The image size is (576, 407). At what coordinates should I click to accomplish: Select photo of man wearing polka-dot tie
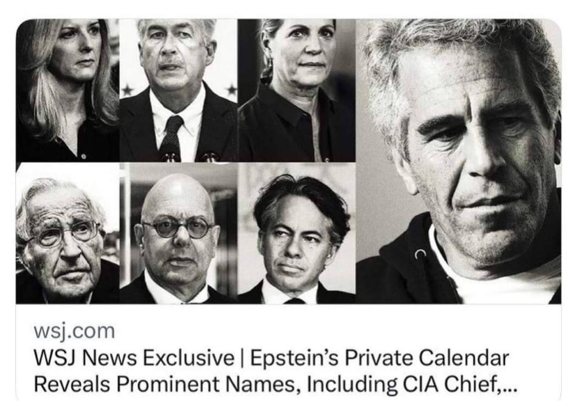coord(179,91)
